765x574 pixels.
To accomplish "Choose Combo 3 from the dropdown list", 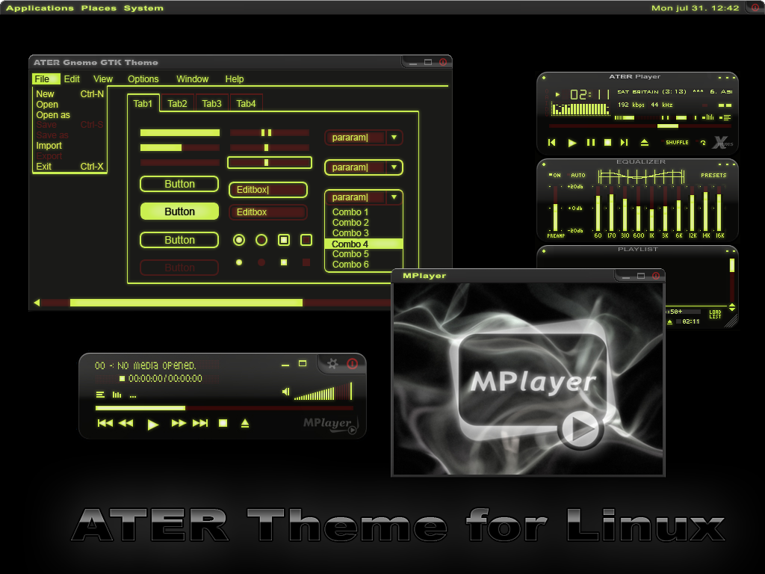I will [x=364, y=233].
